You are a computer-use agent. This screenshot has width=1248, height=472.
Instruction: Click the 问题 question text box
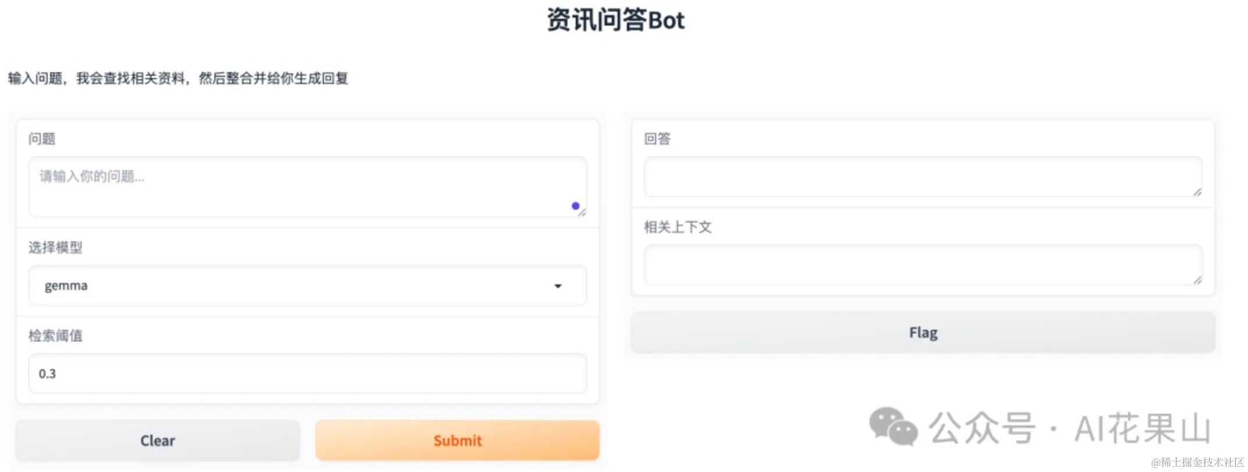(291, 186)
